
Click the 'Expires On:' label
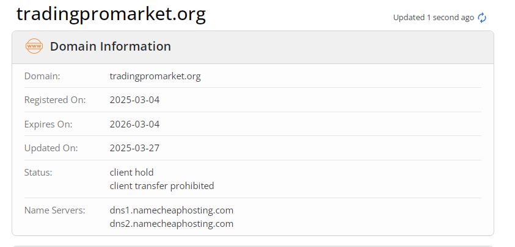pyautogui.click(x=48, y=124)
